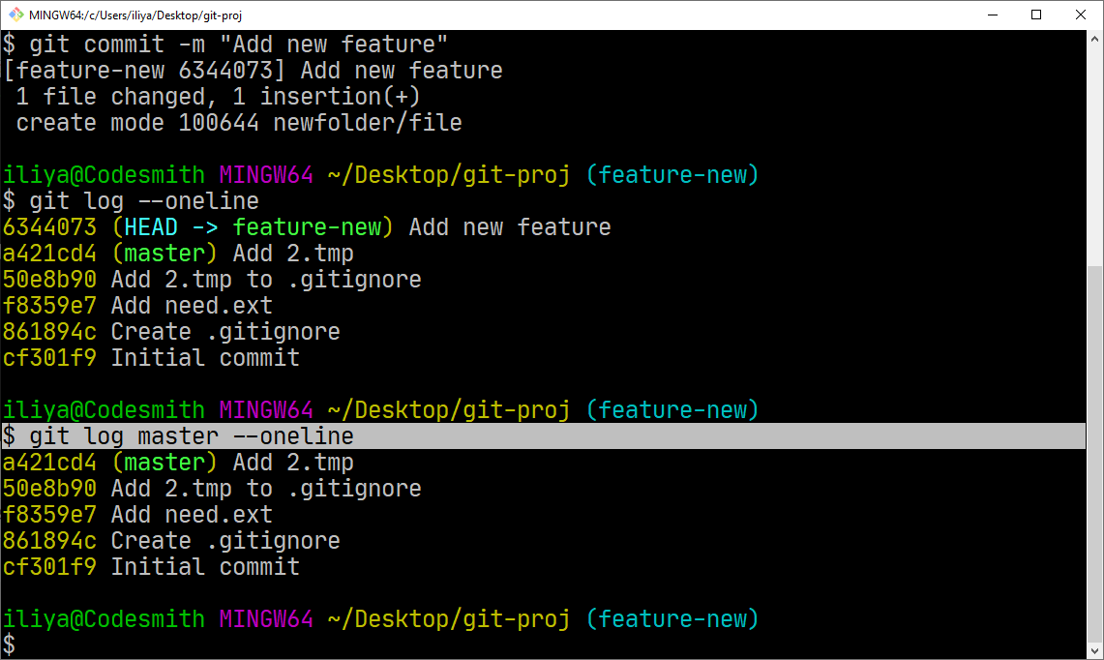Click the bottom 'iliya@Codesmith' prompt line
The width and height of the screenshot is (1104, 660).
pyautogui.click(x=380, y=618)
